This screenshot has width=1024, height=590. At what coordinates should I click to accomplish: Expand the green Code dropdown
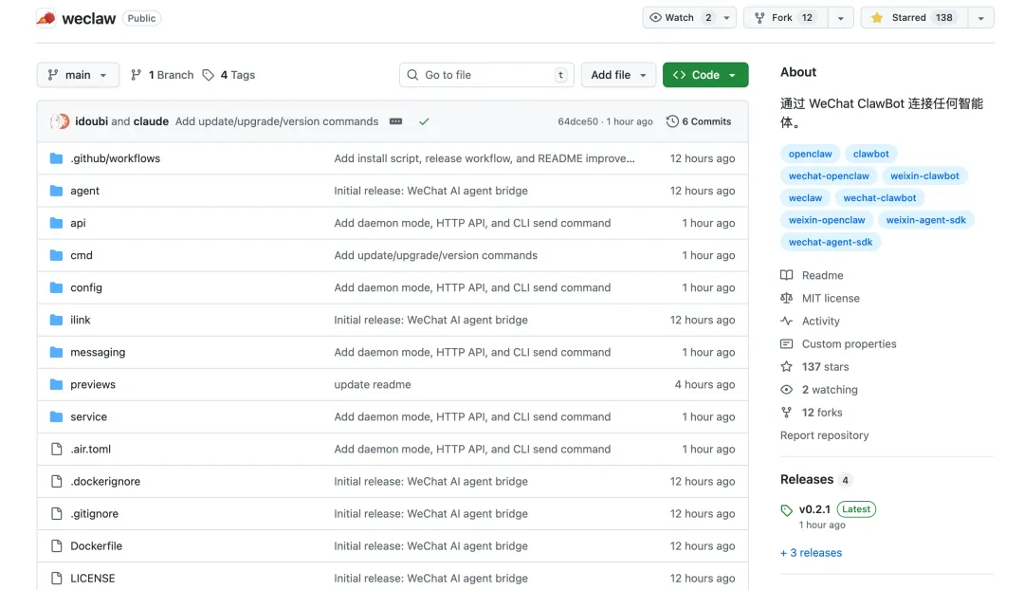pos(705,75)
